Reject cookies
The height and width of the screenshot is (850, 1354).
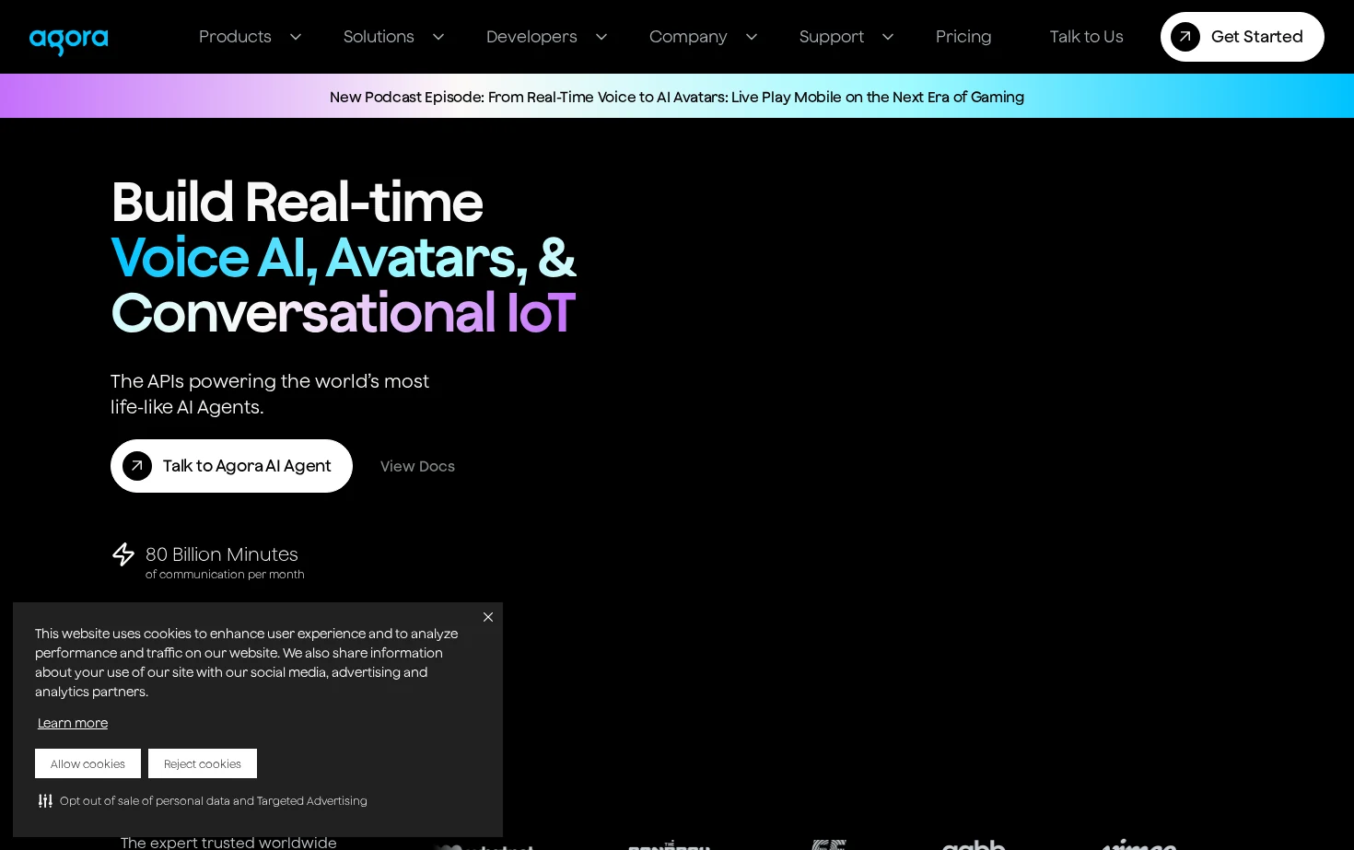point(203,763)
